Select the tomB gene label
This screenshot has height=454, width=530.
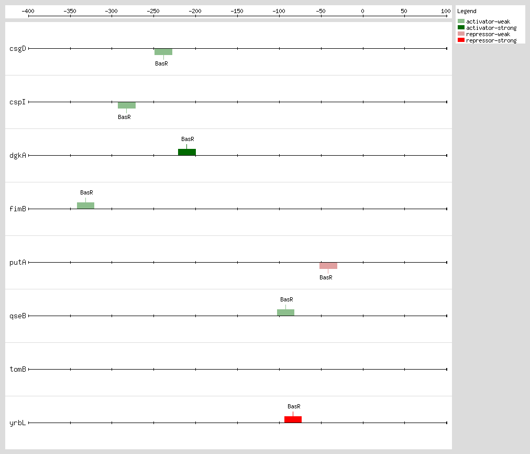(18, 369)
